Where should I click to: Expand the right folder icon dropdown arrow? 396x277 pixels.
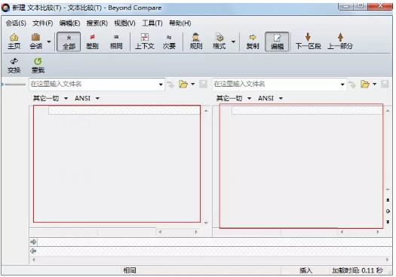tap(375, 84)
